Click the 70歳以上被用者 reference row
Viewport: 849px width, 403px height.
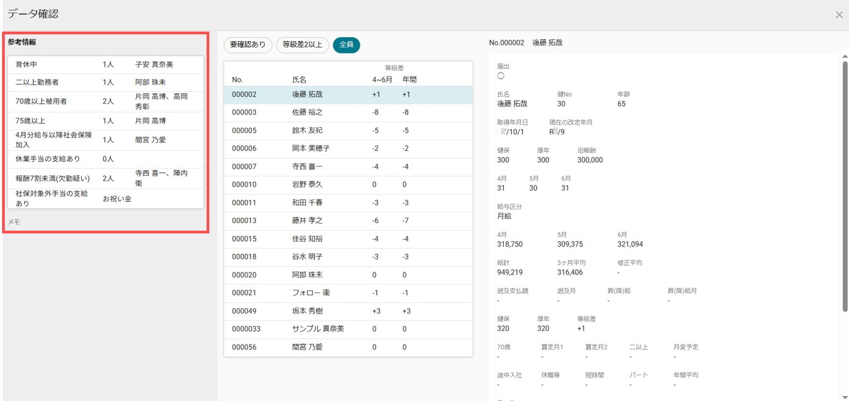tap(106, 102)
